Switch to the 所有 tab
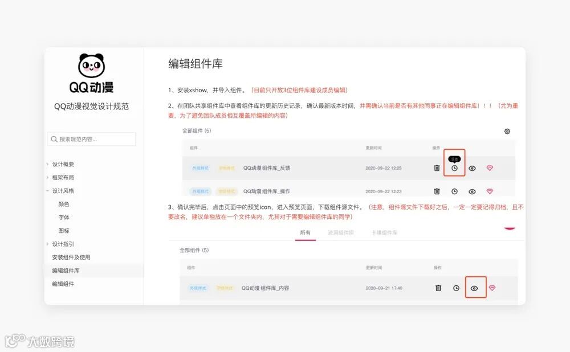 tap(306, 232)
